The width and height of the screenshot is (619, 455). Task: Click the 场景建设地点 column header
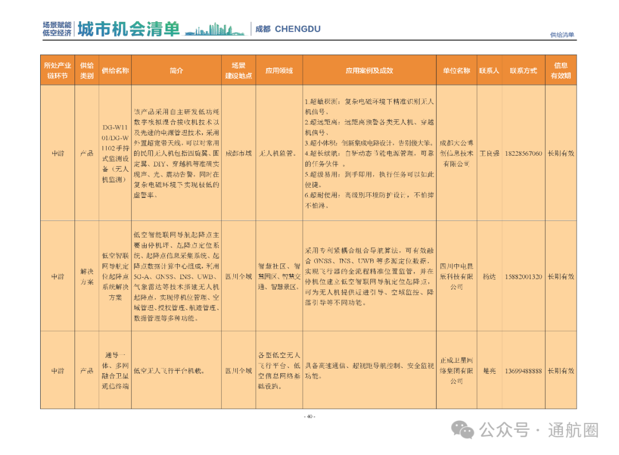(238, 70)
